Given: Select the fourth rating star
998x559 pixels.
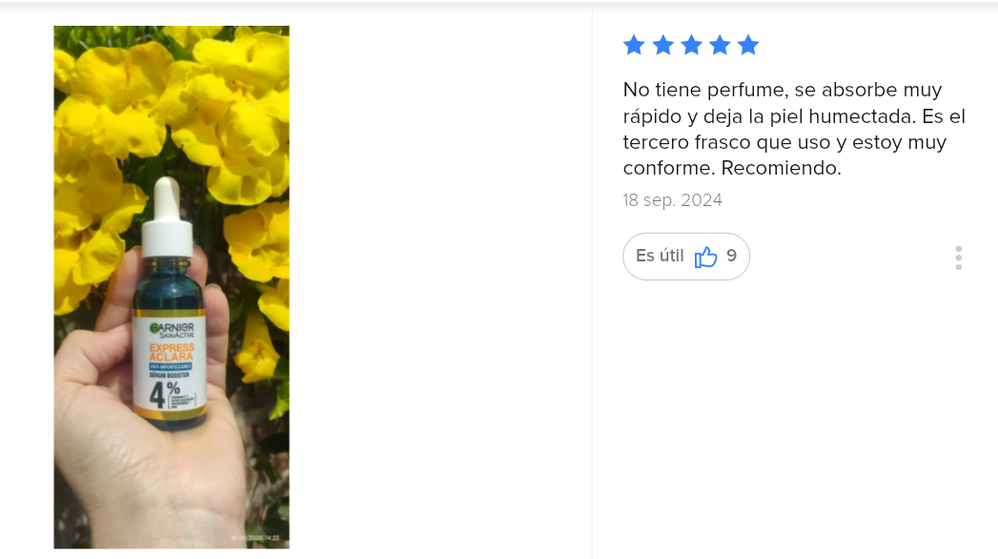Looking at the screenshot, I should tap(720, 45).
